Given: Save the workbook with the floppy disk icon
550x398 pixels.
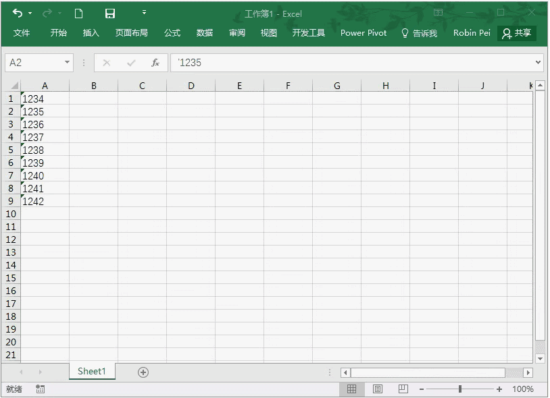Looking at the screenshot, I should [x=110, y=13].
